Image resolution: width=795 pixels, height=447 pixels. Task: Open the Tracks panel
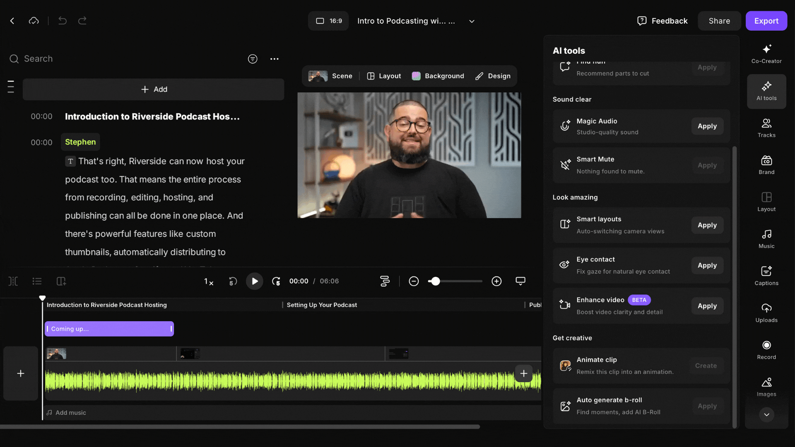[766, 128]
